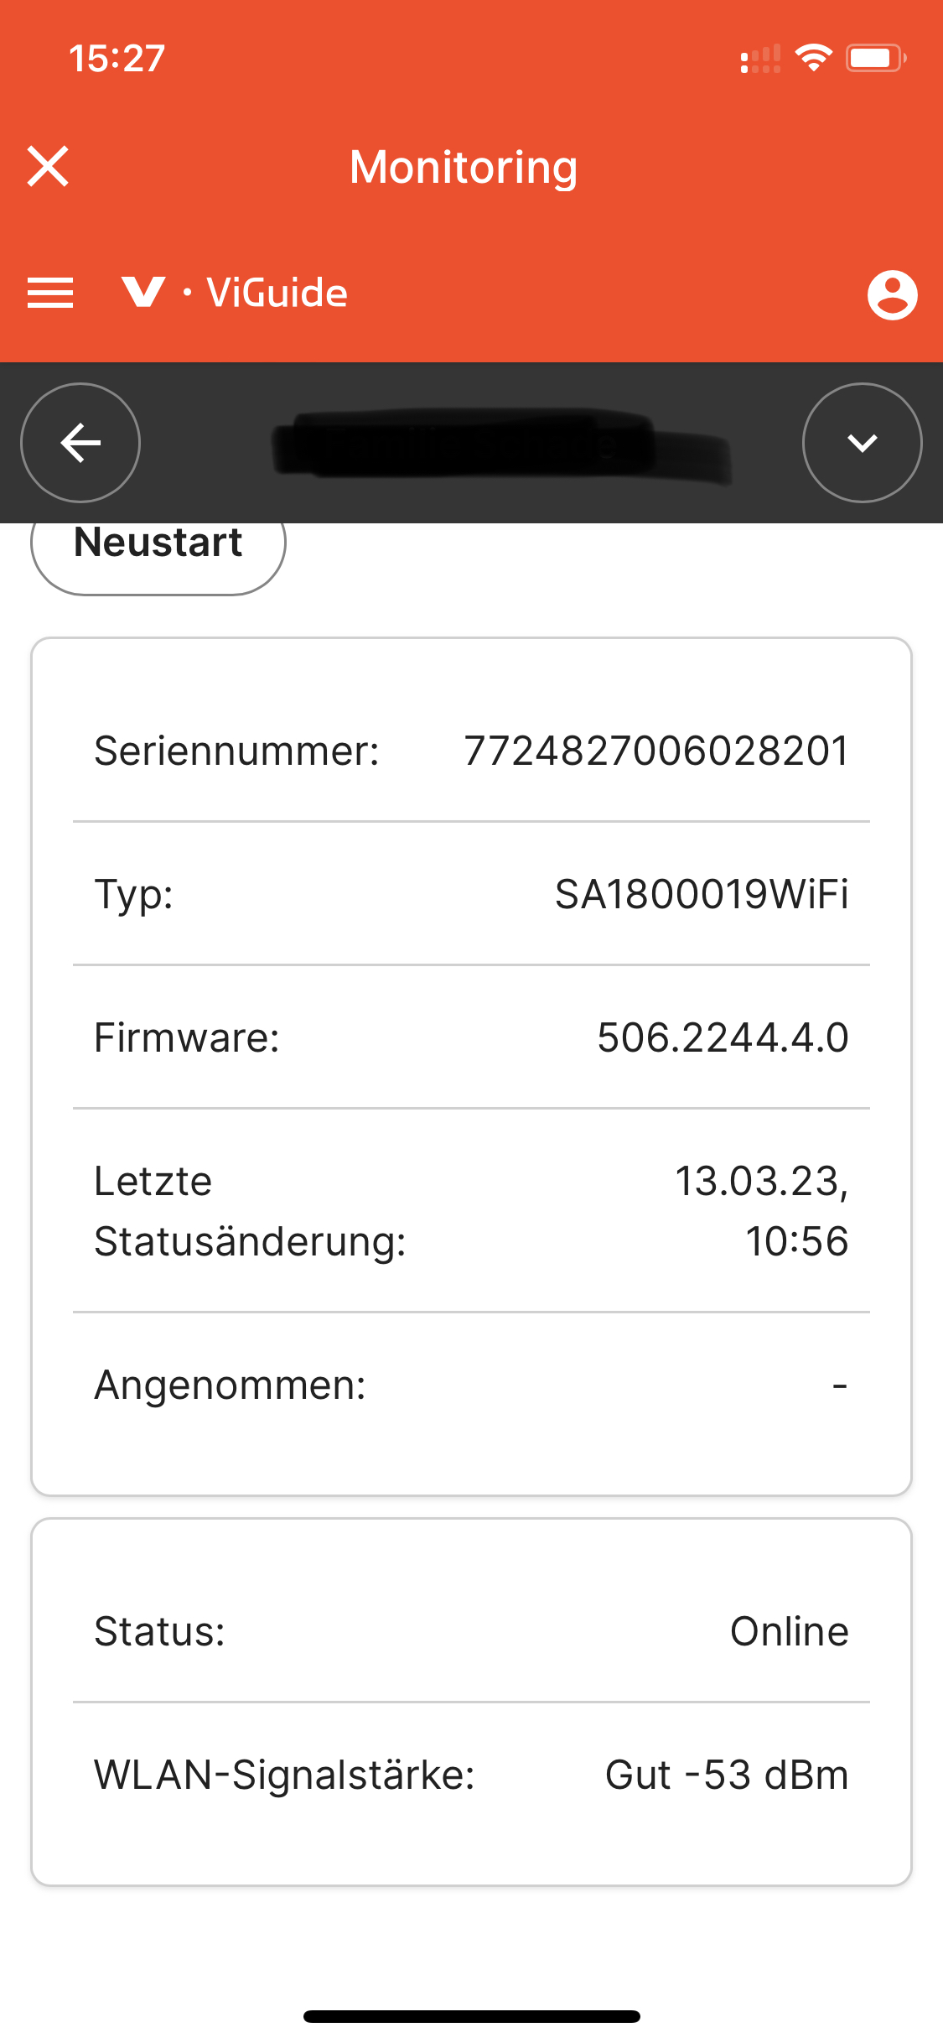Tap the Typ SA1800019WiFi row
The image size is (943, 2043).
471,894
